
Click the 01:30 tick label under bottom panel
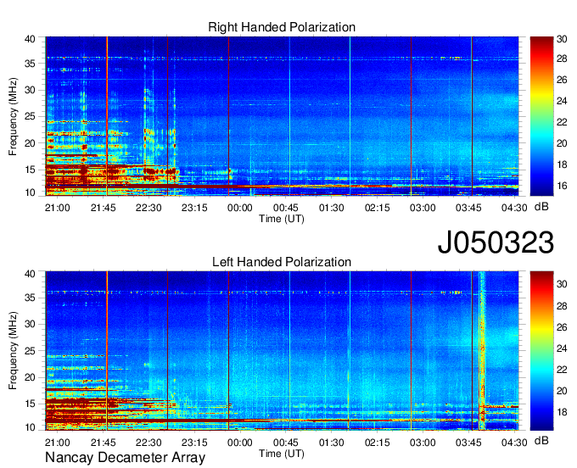coord(332,443)
